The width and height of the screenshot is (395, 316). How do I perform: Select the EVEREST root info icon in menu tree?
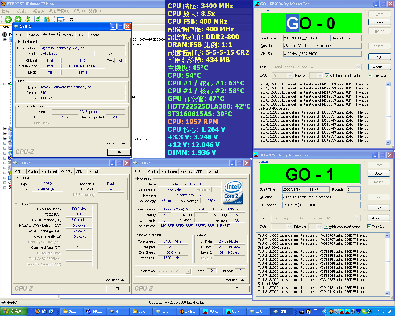tap(5, 35)
